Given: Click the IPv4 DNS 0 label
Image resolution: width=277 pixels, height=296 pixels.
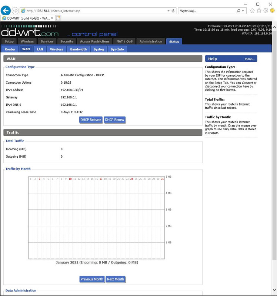Looking at the screenshot, I should pos(13,105).
